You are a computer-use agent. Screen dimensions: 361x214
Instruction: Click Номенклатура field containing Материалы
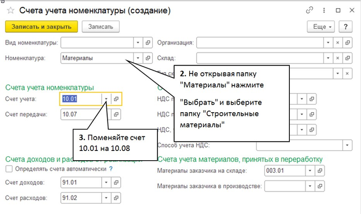pyautogui.click(x=97, y=58)
